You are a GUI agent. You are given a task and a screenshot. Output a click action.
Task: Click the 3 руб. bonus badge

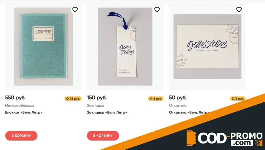pos(238,98)
